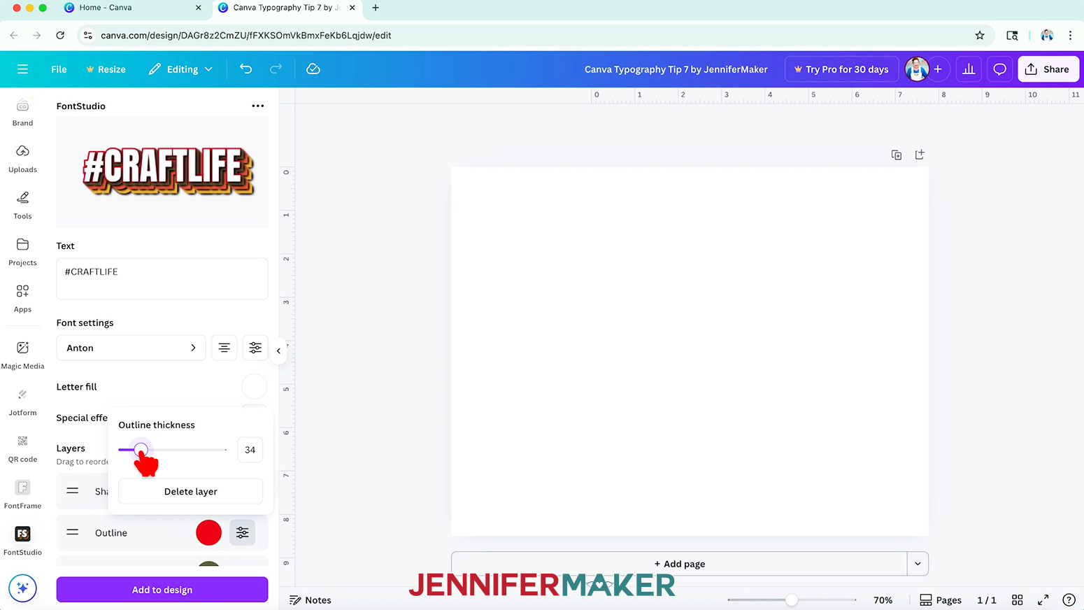Close the Home - Canva tab
The height and width of the screenshot is (610, 1084).
[199, 8]
